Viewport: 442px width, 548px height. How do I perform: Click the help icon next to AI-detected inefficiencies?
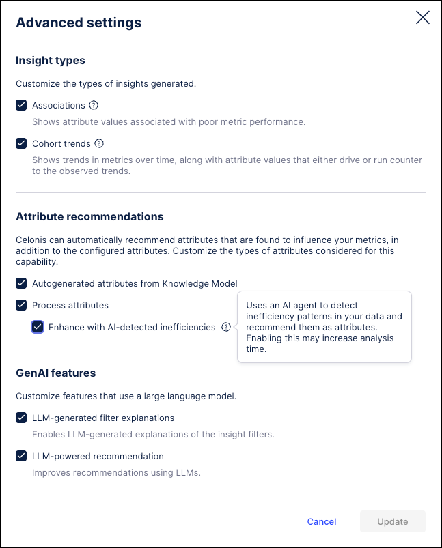point(225,327)
